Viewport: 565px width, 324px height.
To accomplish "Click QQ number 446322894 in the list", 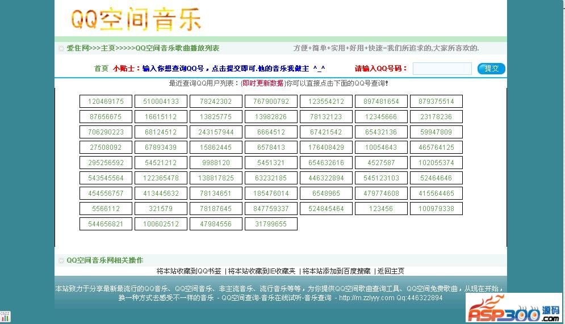I will (327, 178).
